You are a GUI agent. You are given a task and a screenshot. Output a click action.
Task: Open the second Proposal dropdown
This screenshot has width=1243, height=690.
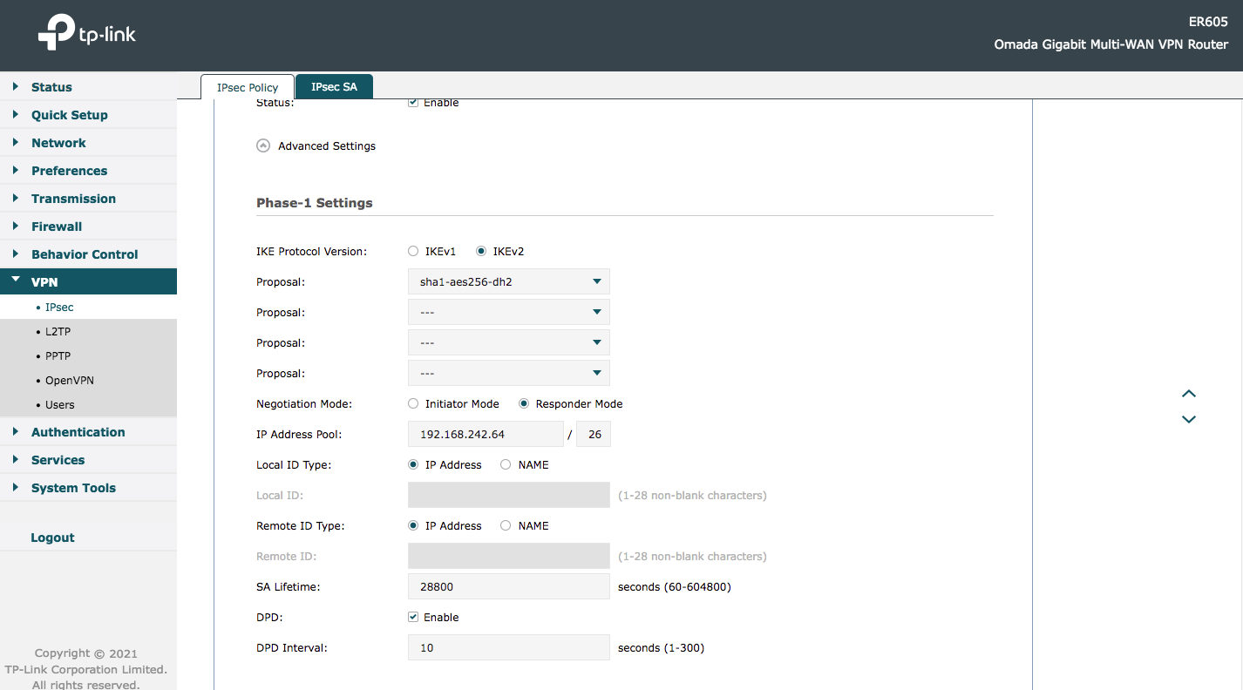pos(508,312)
